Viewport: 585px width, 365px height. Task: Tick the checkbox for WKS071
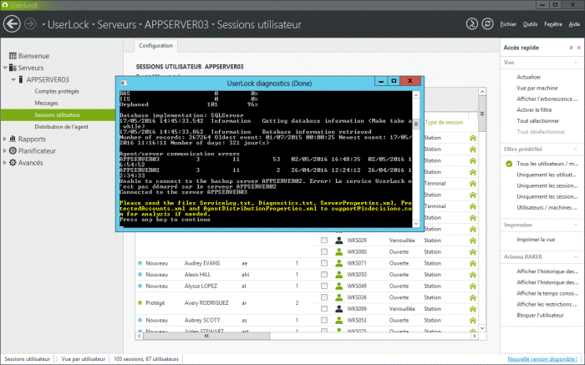pos(324,263)
